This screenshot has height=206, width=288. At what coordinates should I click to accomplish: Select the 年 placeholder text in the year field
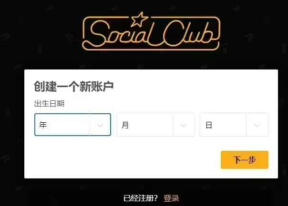(x=43, y=125)
